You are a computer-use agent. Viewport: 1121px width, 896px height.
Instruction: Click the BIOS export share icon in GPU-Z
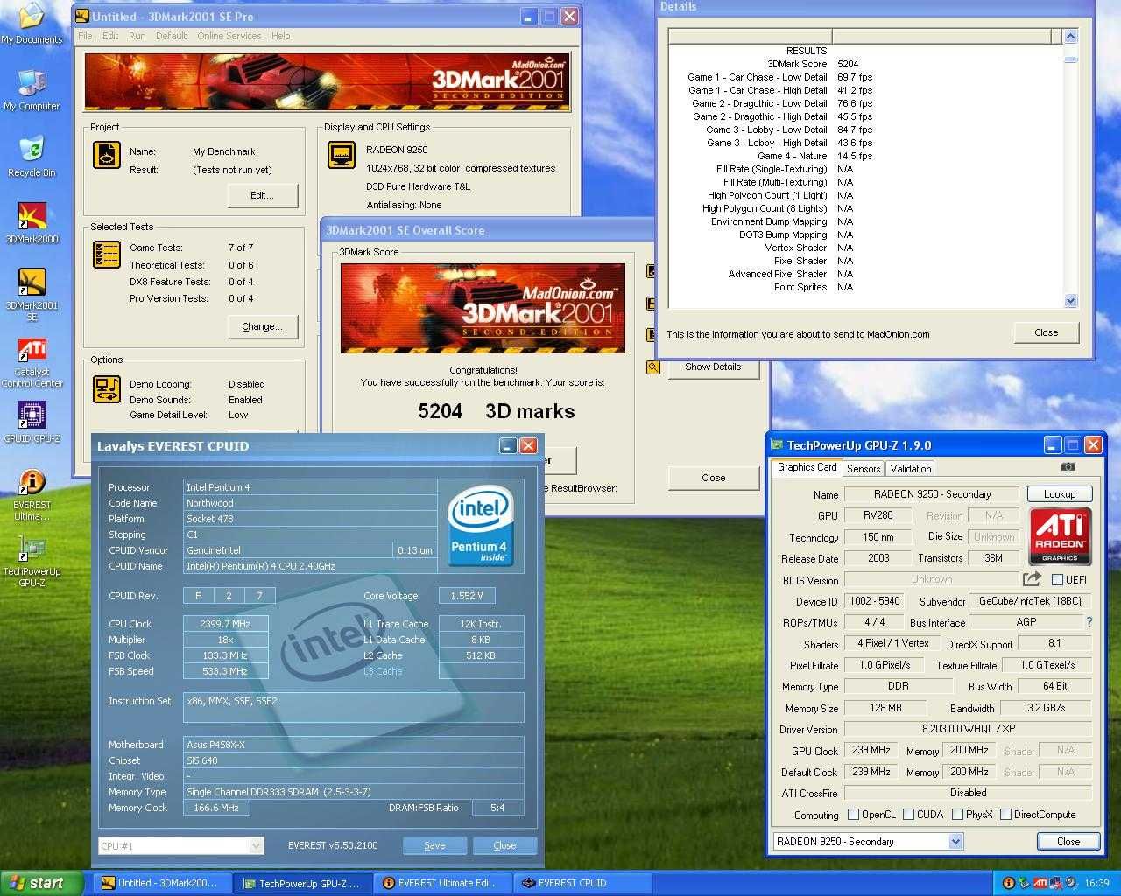(1032, 579)
